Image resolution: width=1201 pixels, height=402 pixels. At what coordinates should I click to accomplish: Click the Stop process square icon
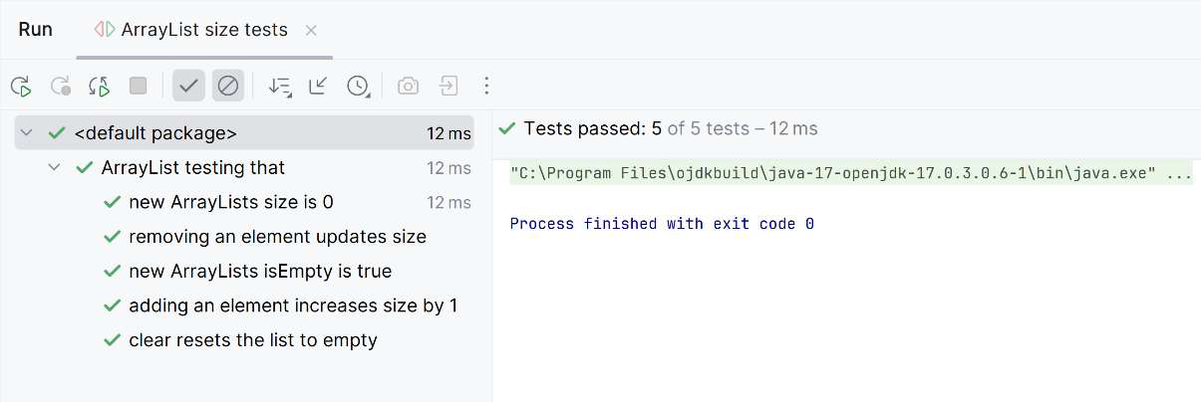(x=139, y=86)
